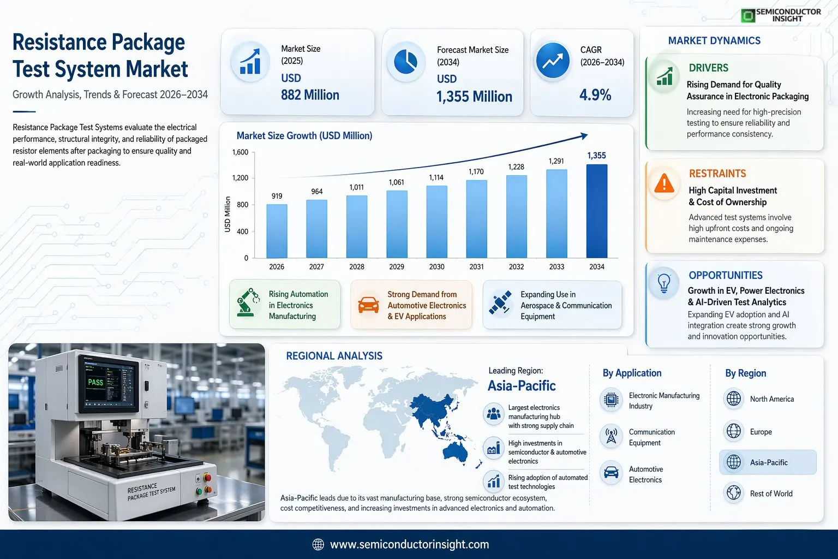The image size is (838, 559).
Task: Click the Automotive Electronics car icon
Action: 611,473
